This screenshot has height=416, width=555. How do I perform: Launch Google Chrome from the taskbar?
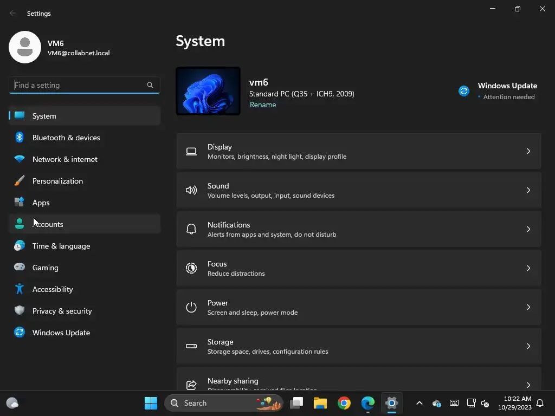344,403
